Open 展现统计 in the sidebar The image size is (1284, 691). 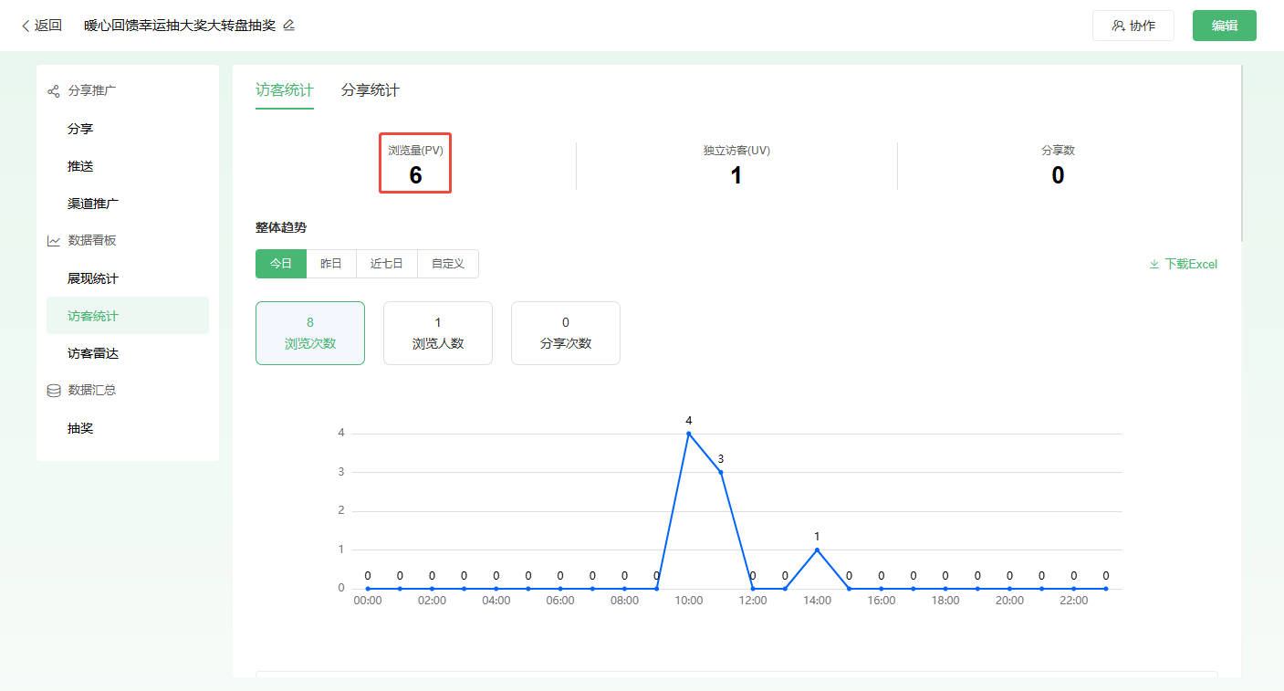93,278
